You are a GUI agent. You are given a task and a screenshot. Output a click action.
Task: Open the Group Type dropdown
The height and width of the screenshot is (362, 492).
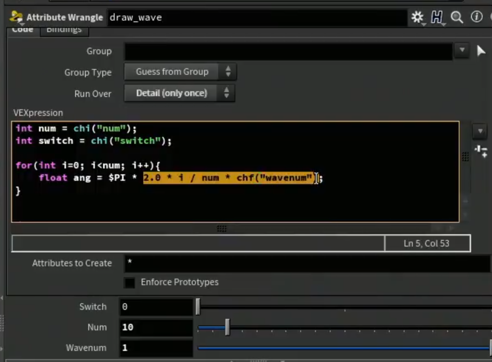(180, 72)
